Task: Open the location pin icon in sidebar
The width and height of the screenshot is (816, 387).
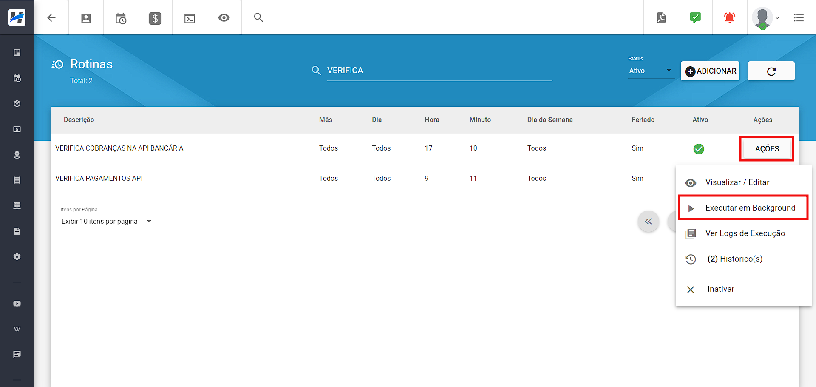Action: coord(17,155)
